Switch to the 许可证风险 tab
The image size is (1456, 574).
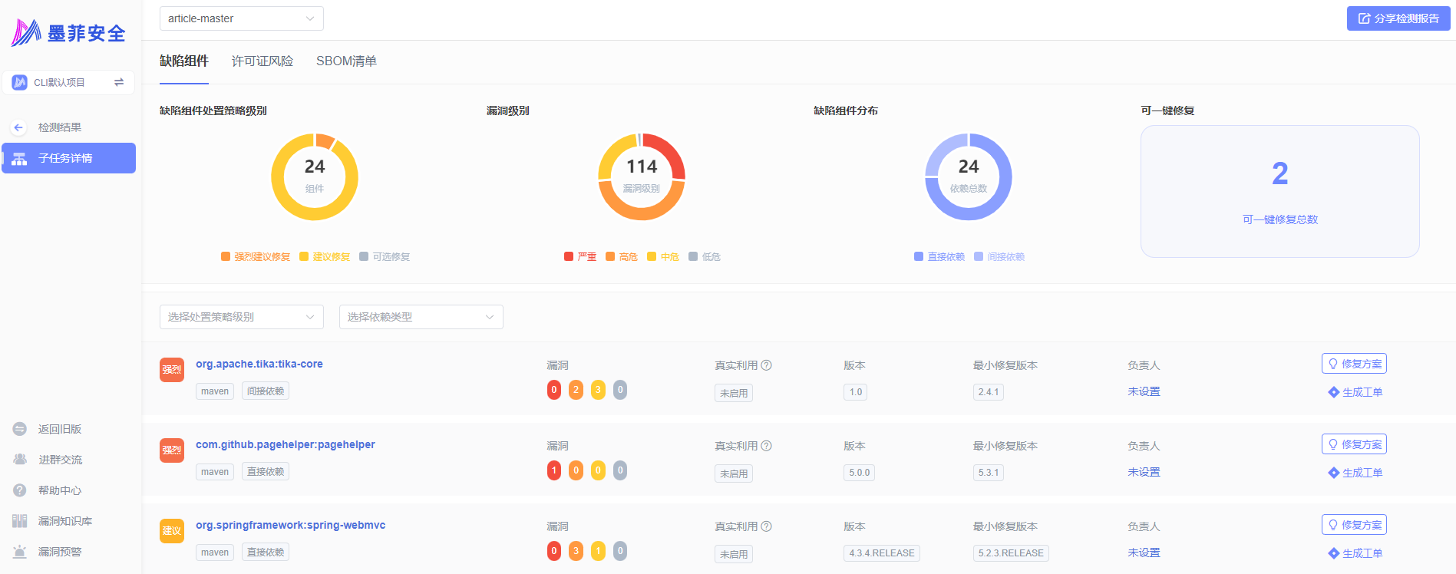pos(262,61)
